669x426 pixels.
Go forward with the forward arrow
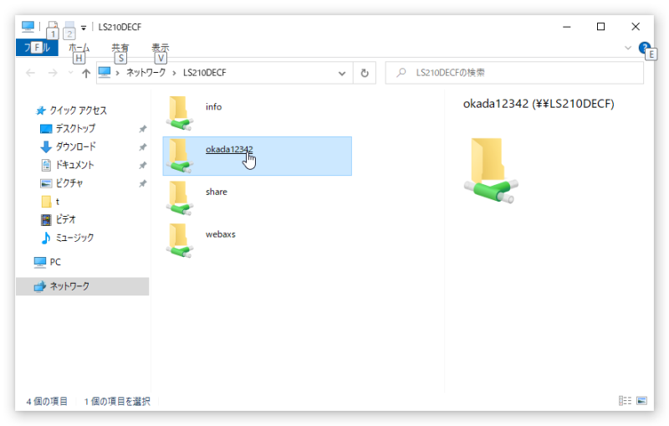[x=53, y=73]
